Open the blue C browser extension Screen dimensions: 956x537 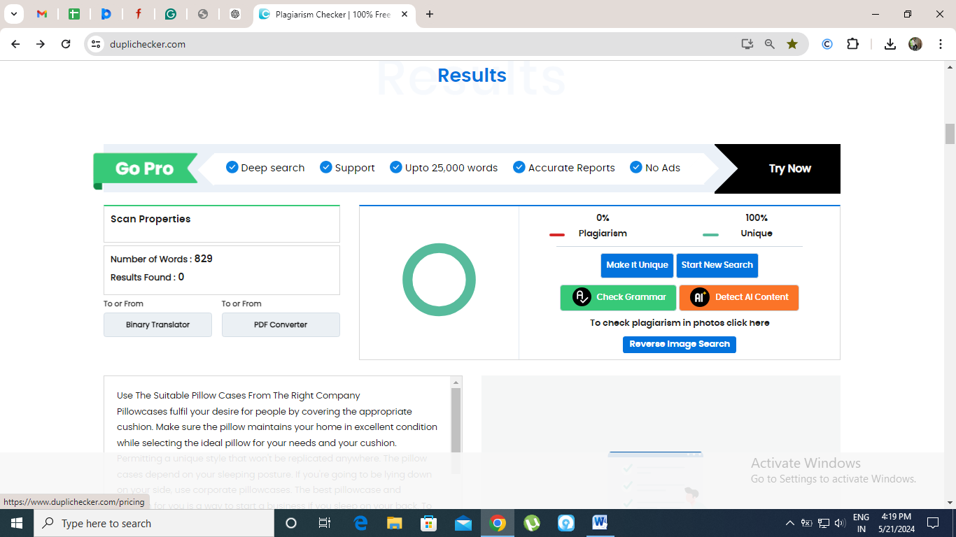tap(827, 44)
